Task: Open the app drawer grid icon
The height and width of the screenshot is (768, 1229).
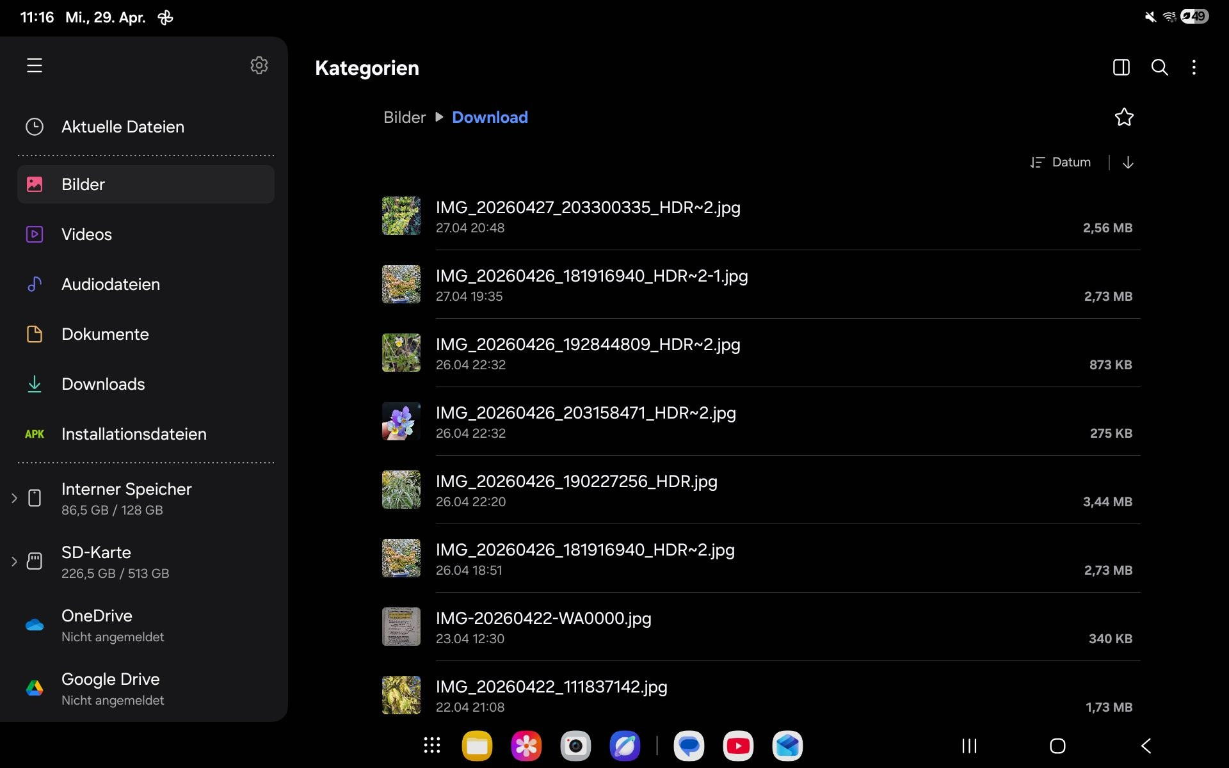Action: point(432,746)
